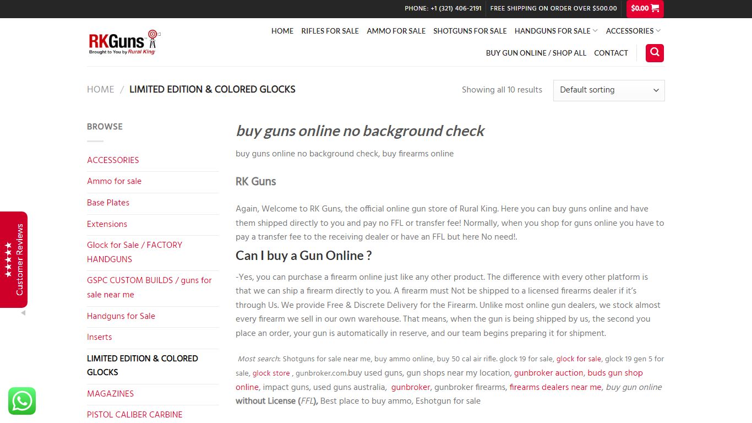Click the HOME breadcrumb link
This screenshot has width=752, height=423.
(x=101, y=89)
